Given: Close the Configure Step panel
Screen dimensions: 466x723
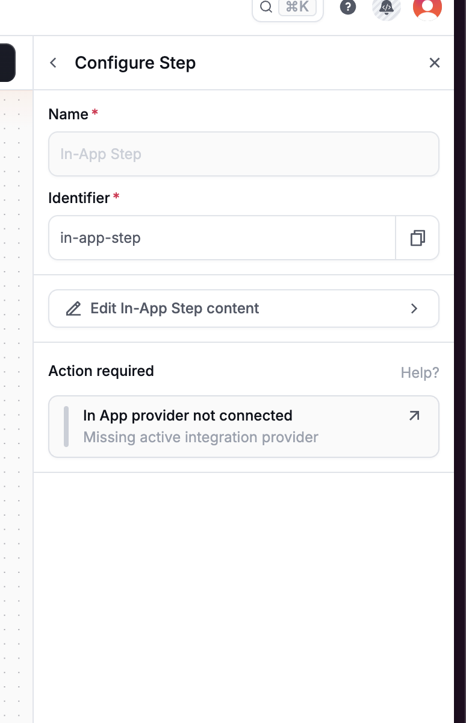Looking at the screenshot, I should point(435,63).
